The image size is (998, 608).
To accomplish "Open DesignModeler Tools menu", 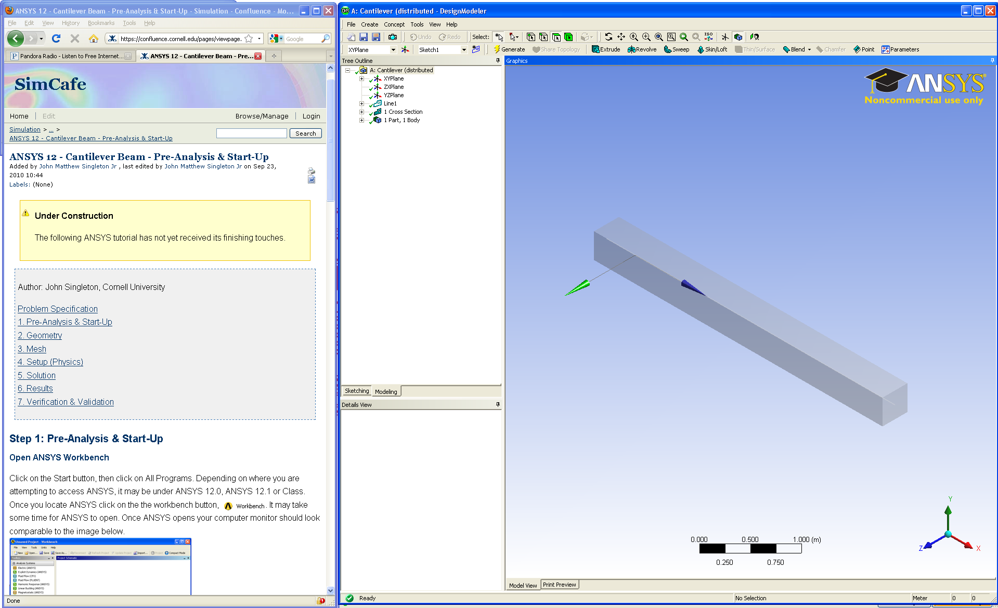I will [417, 24].
